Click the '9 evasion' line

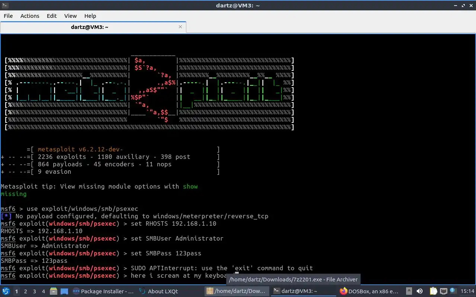[110, 172]
